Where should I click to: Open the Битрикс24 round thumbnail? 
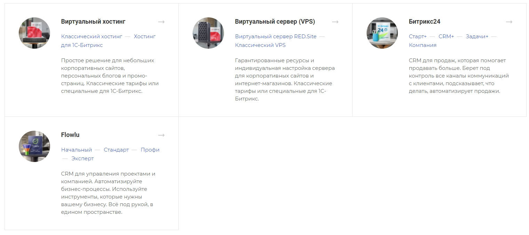point(382,33)
